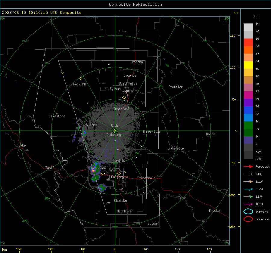Click the white plus marker west of Hanna

pos(170,121)
